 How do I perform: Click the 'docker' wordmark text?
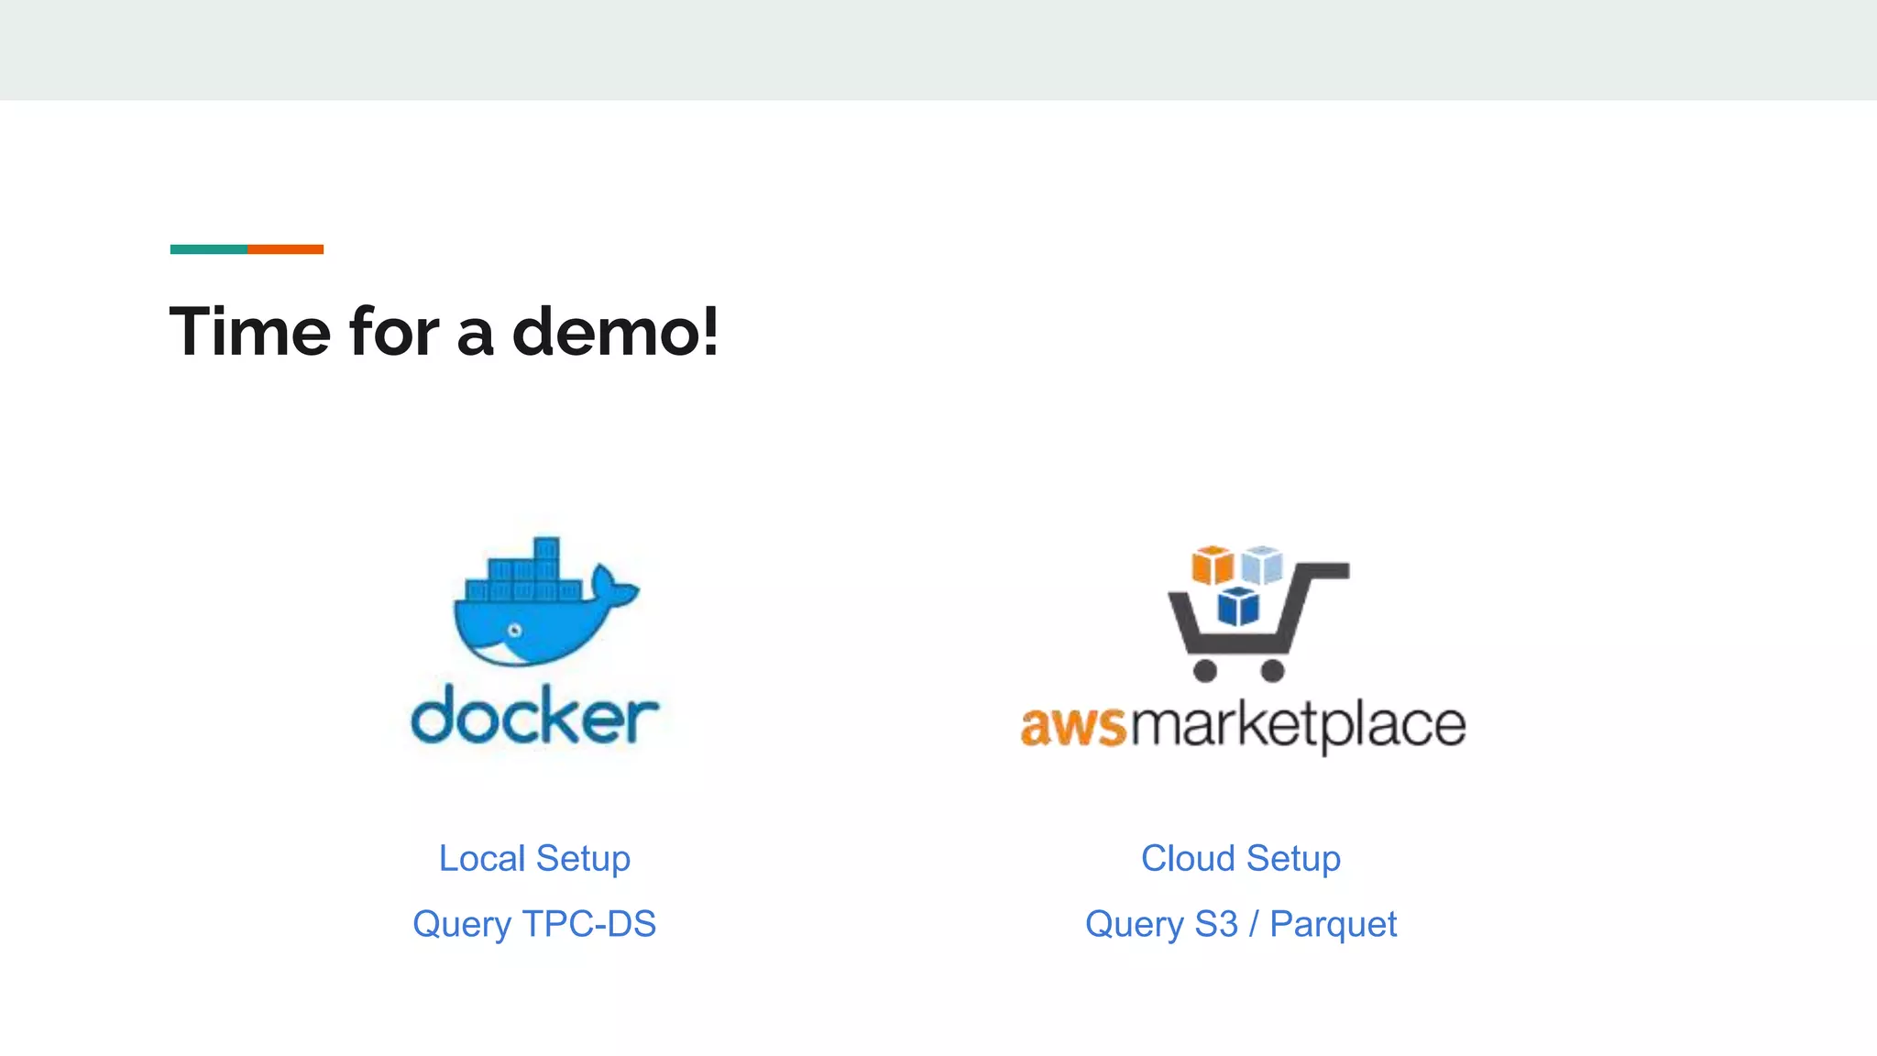pos(534,714)
